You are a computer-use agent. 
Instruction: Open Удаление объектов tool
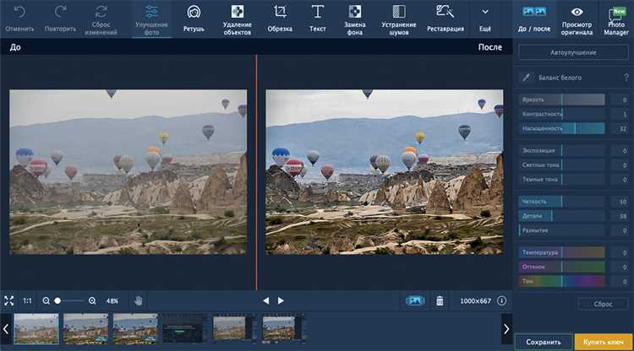click(x=237, y=19)
